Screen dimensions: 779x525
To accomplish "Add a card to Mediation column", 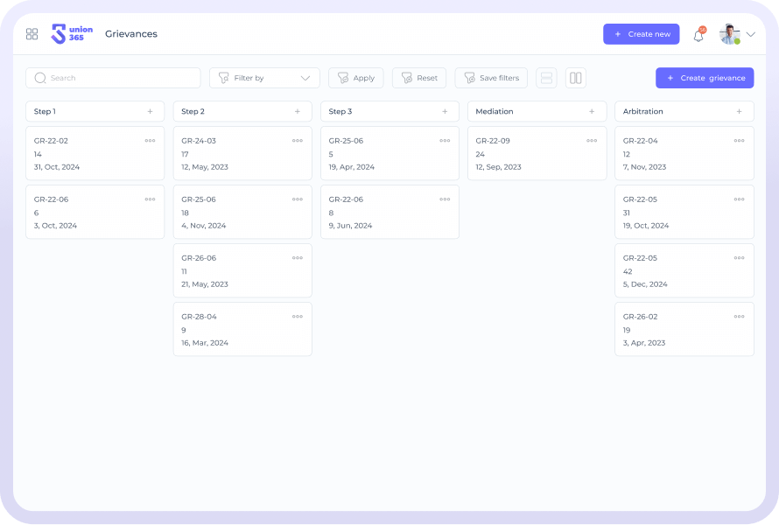I will coord(592,112).
